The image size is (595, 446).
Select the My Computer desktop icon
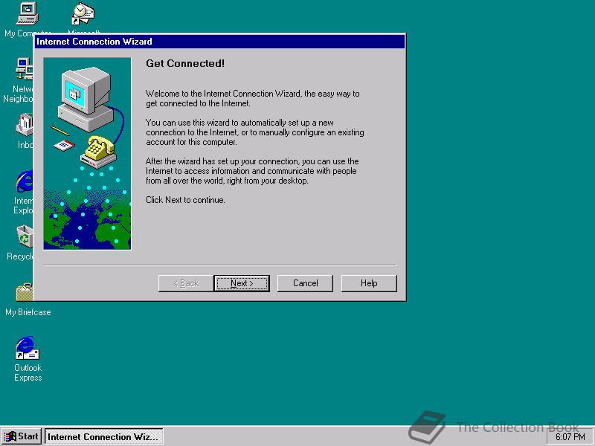click(28, 14)
